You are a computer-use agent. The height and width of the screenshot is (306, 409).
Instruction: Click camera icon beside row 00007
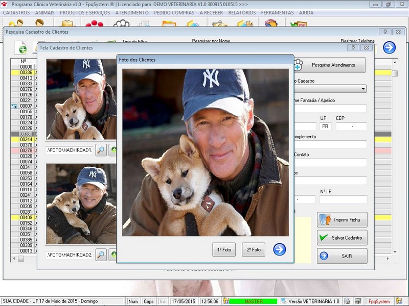(x=15, y=106)
